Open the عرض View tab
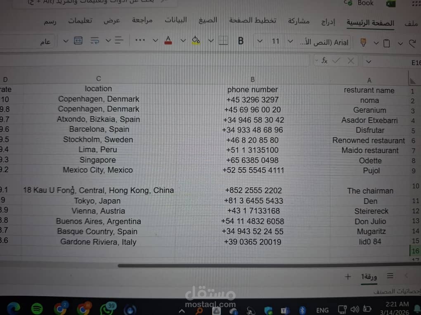Image resolution: width=421 pixels, height=315 pixels. pos(112,20)
